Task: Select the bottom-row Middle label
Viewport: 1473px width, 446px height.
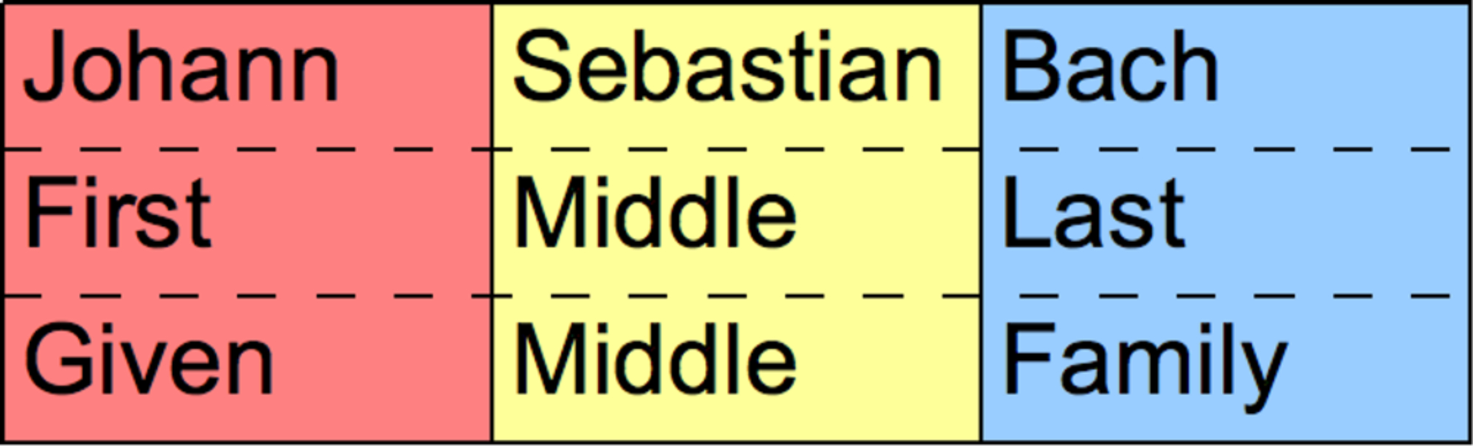Action: pos(655,362)
